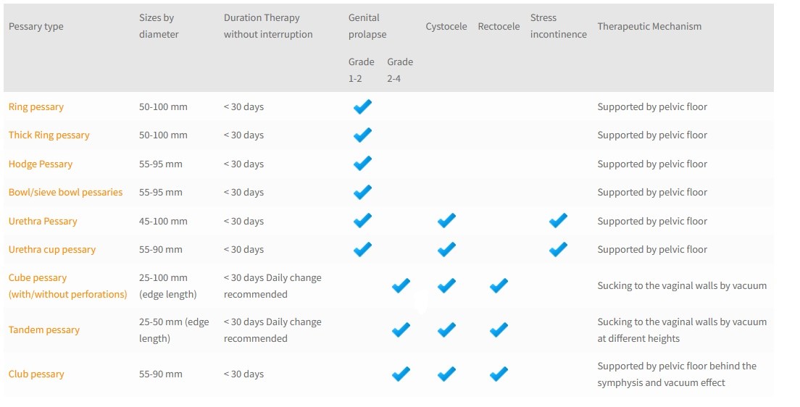Screen dimensions: 800x407
Task: Open the Urethra cup pessary link
Action: click(x=52, y=250)
